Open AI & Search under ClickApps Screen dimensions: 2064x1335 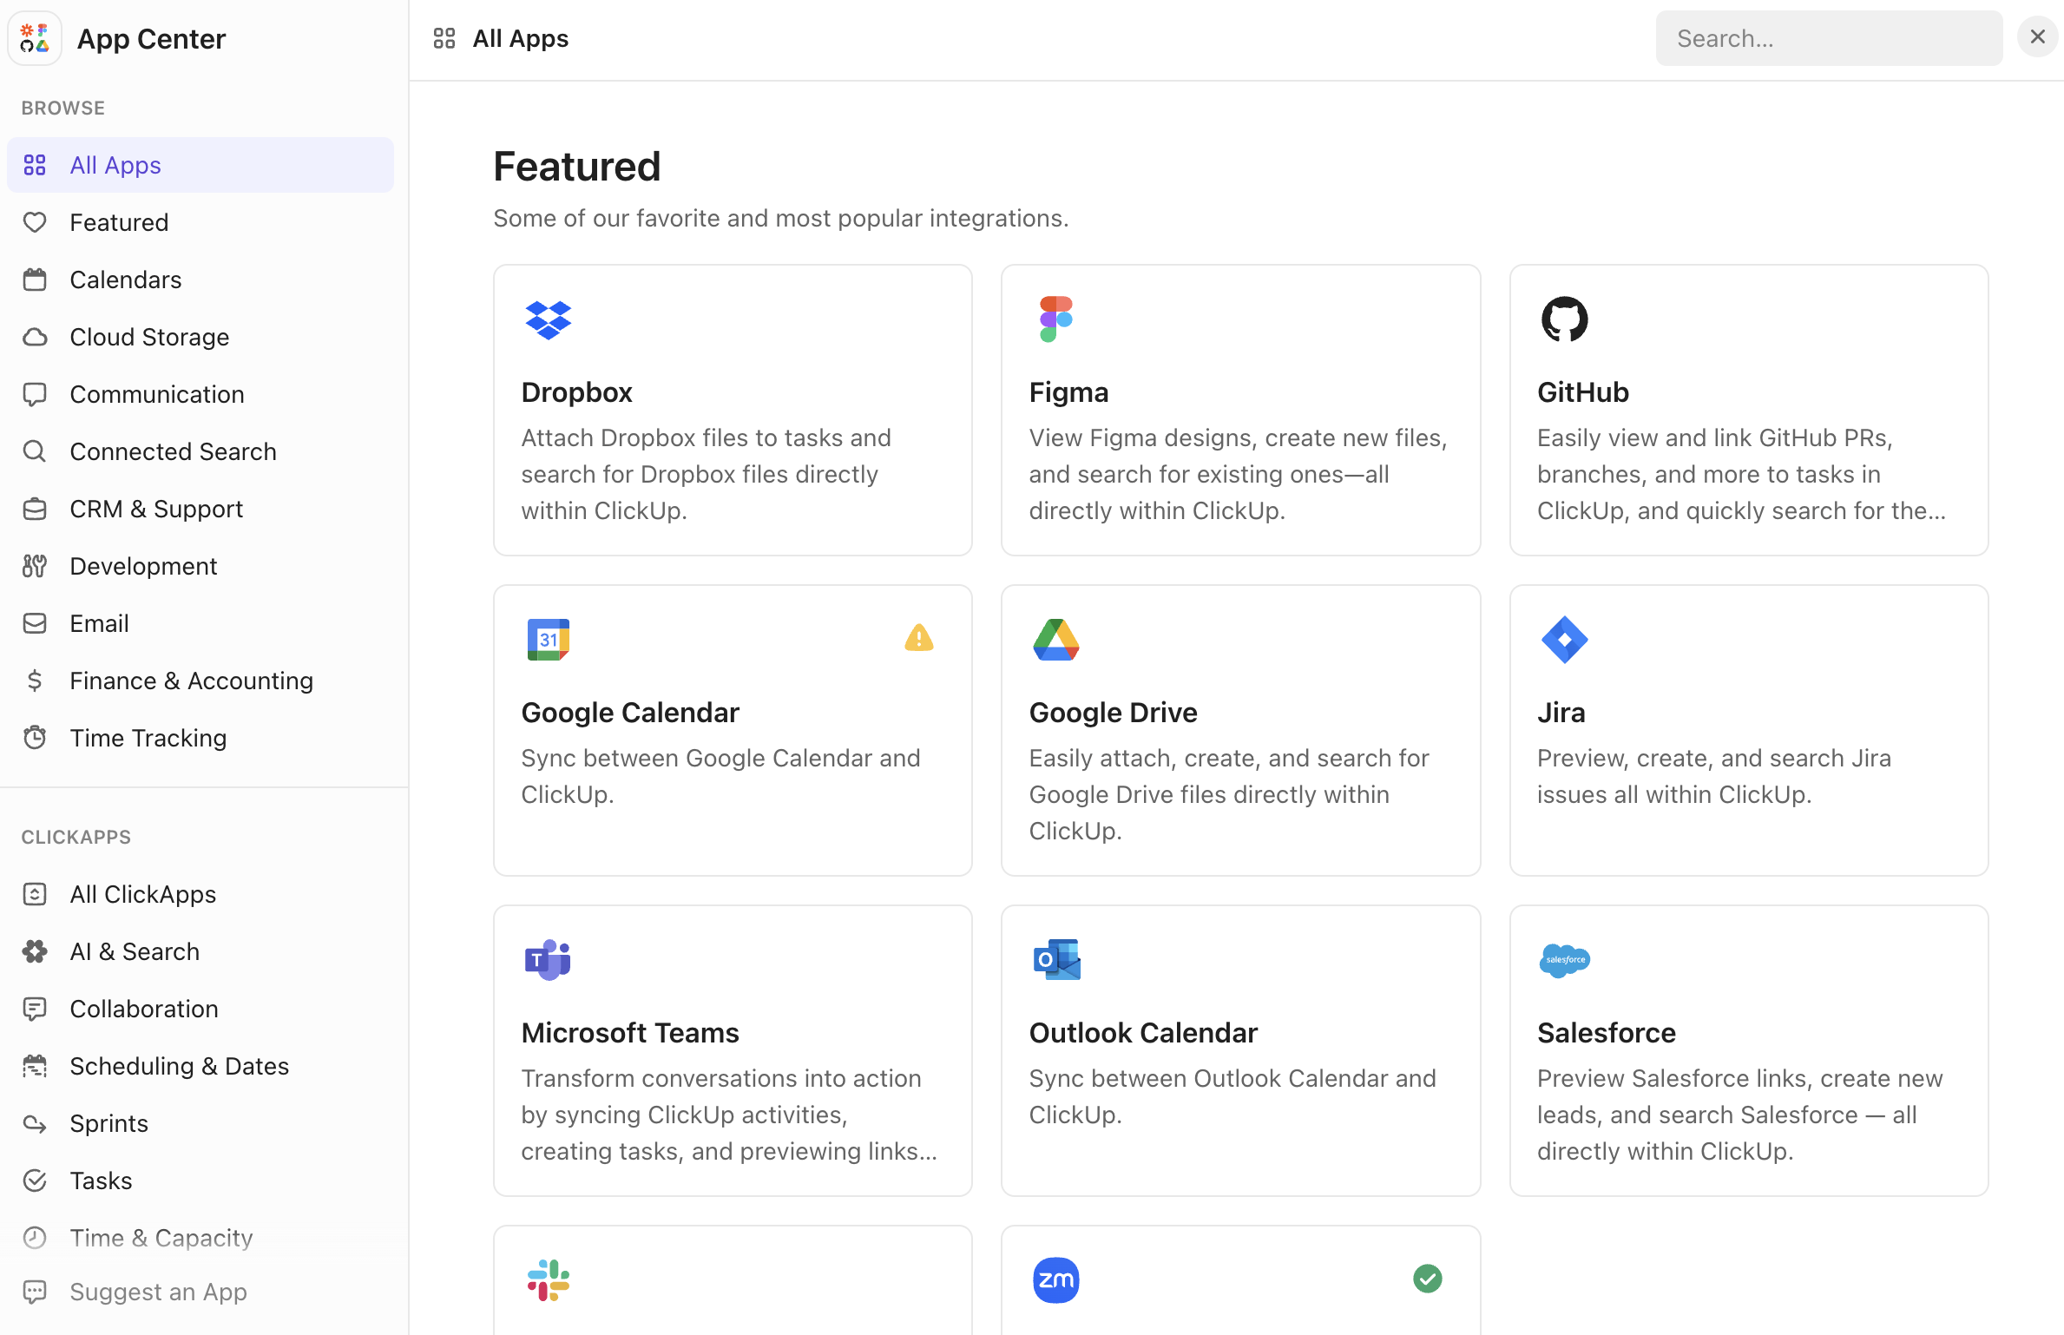click(135, 951)
